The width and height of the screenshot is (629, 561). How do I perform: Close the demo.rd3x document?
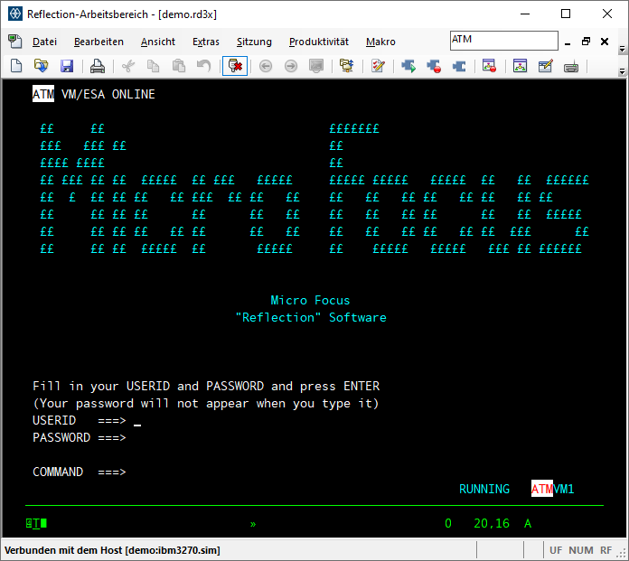[x=605, y=42]
